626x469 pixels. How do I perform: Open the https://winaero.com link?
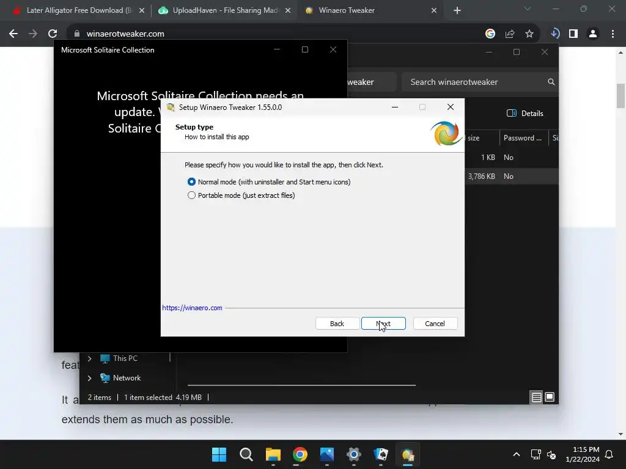192,308
